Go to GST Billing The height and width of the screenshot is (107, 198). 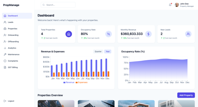(17, 67)
